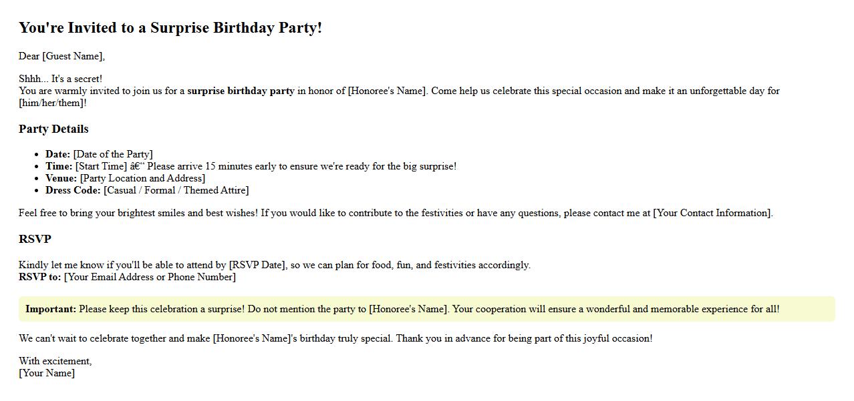
Task: Click the "[Casual / Formal / Themed Attire]" text
Action: [x=176, y=190]
